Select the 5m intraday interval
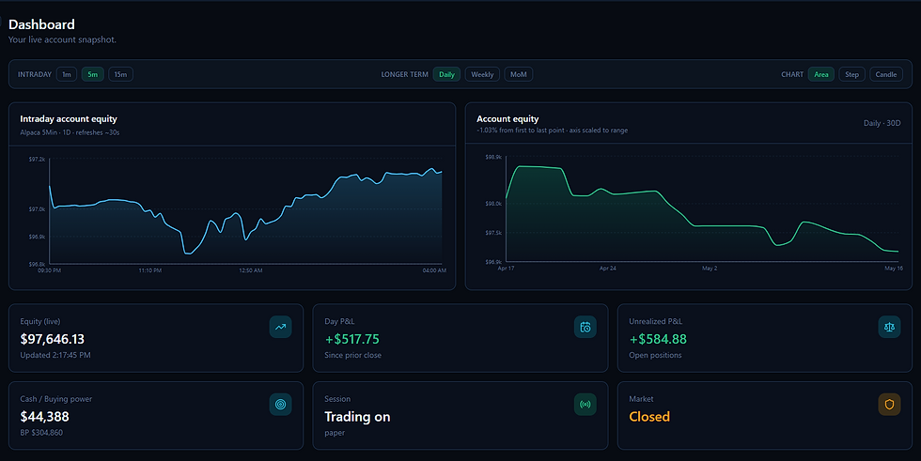Viewport: 921px width, 461px height. (93, 74)
